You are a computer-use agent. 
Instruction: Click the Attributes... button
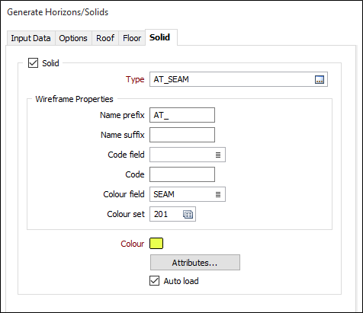(x=195, y=263)
